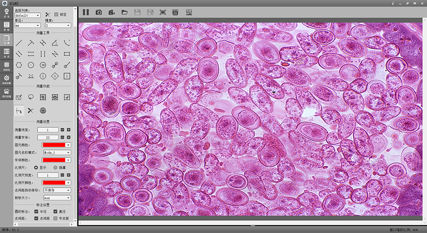The width and height of the screenshot is (427, 233).
Task: Select the 隐藏 scale bar radio button
Action: pyautogui.click(x=56, y=168)
